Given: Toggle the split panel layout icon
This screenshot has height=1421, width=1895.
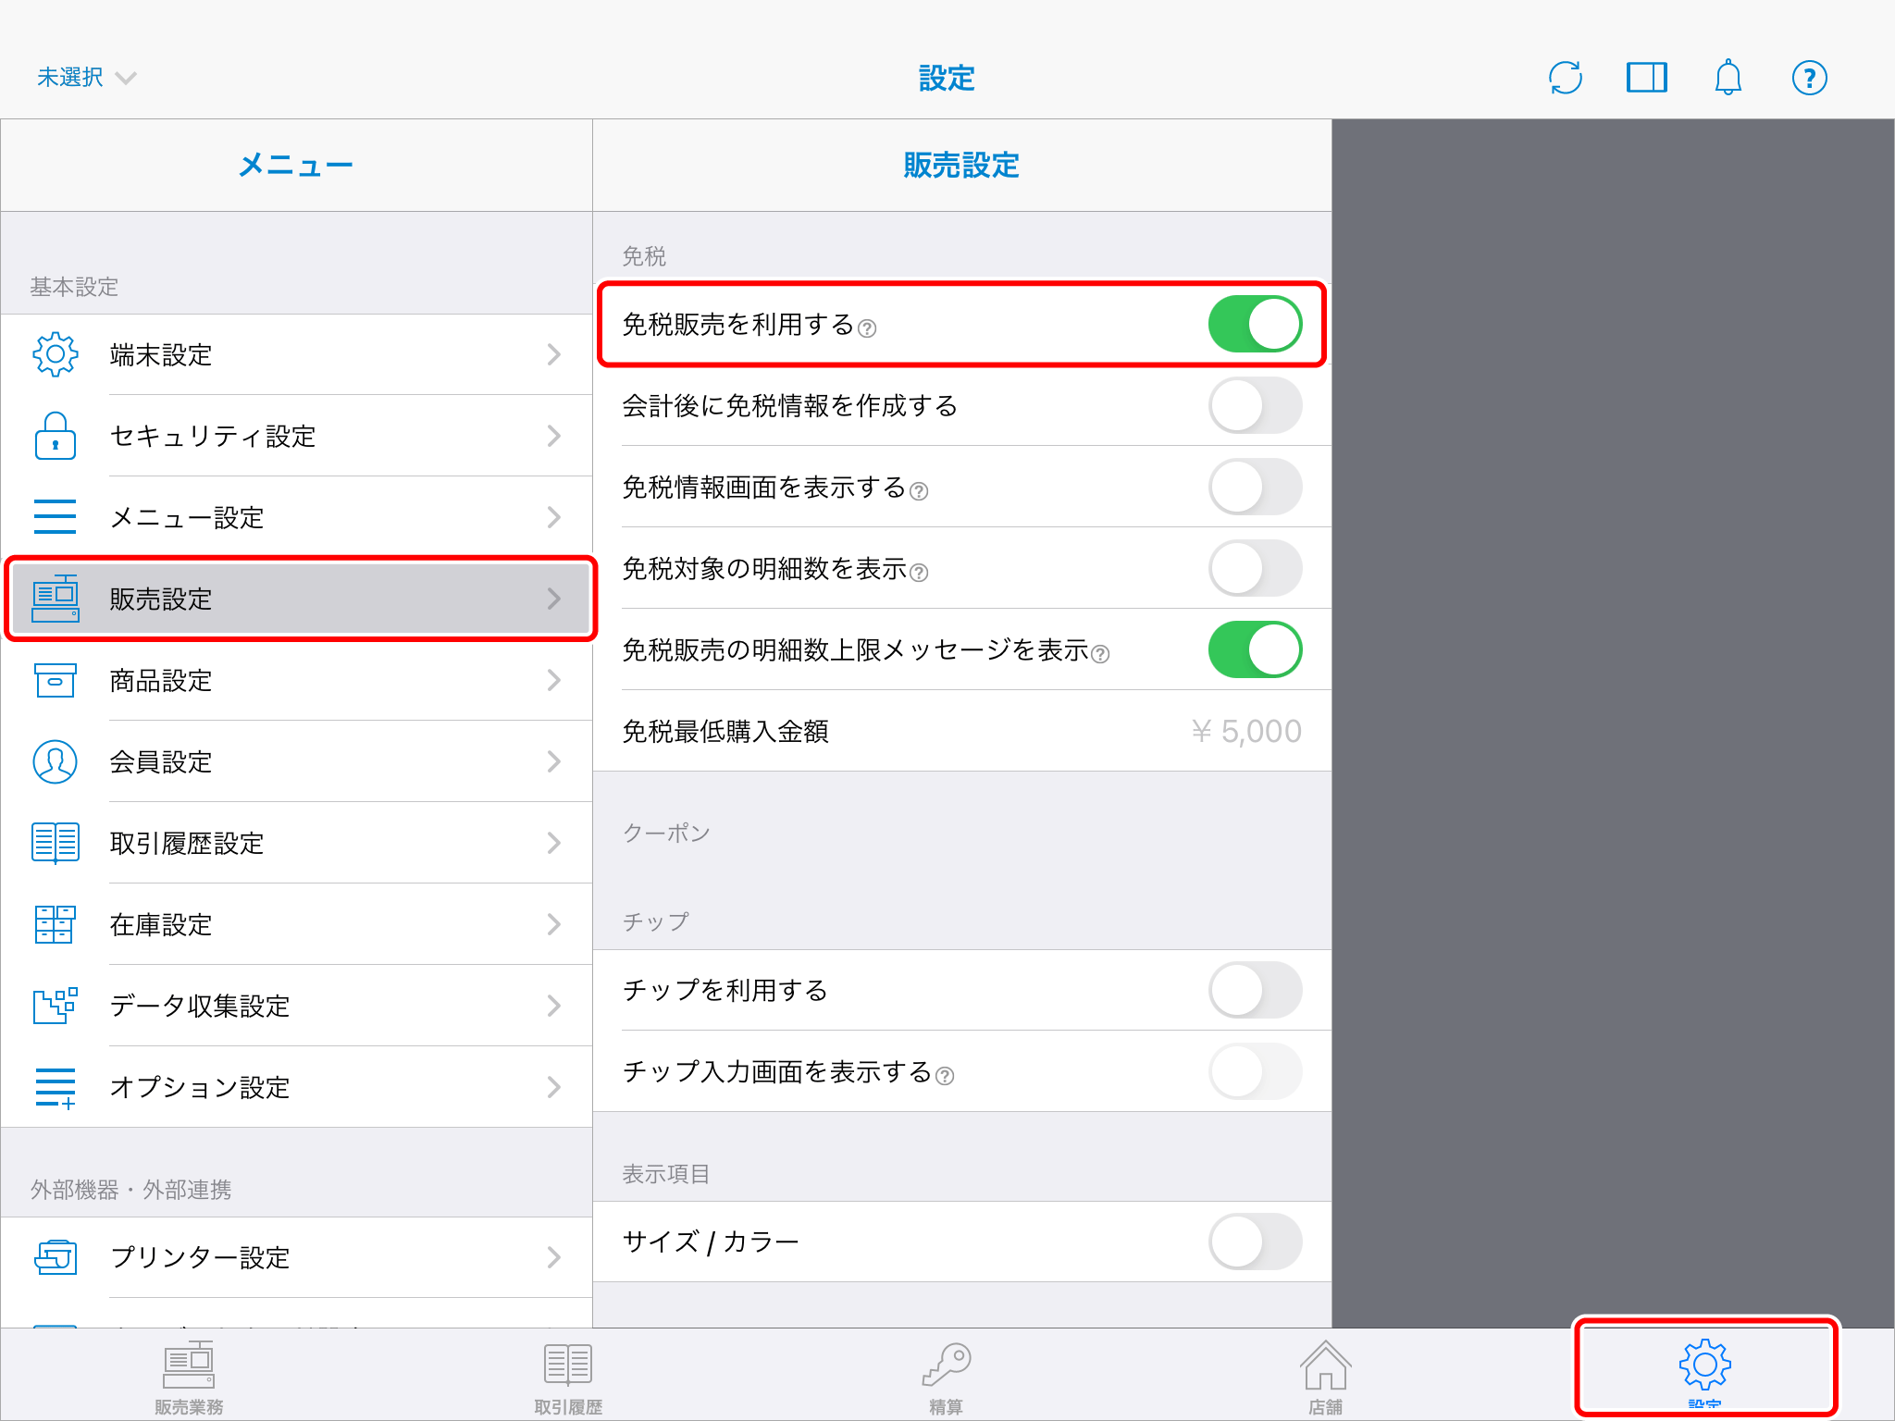Looking at the screenshot, I should point(1647,78).
